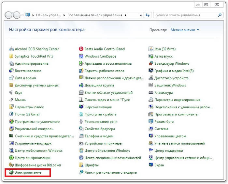Expand arrow after Панель управ... breadcrumb

pyautogui.click(x=64, y=15)
